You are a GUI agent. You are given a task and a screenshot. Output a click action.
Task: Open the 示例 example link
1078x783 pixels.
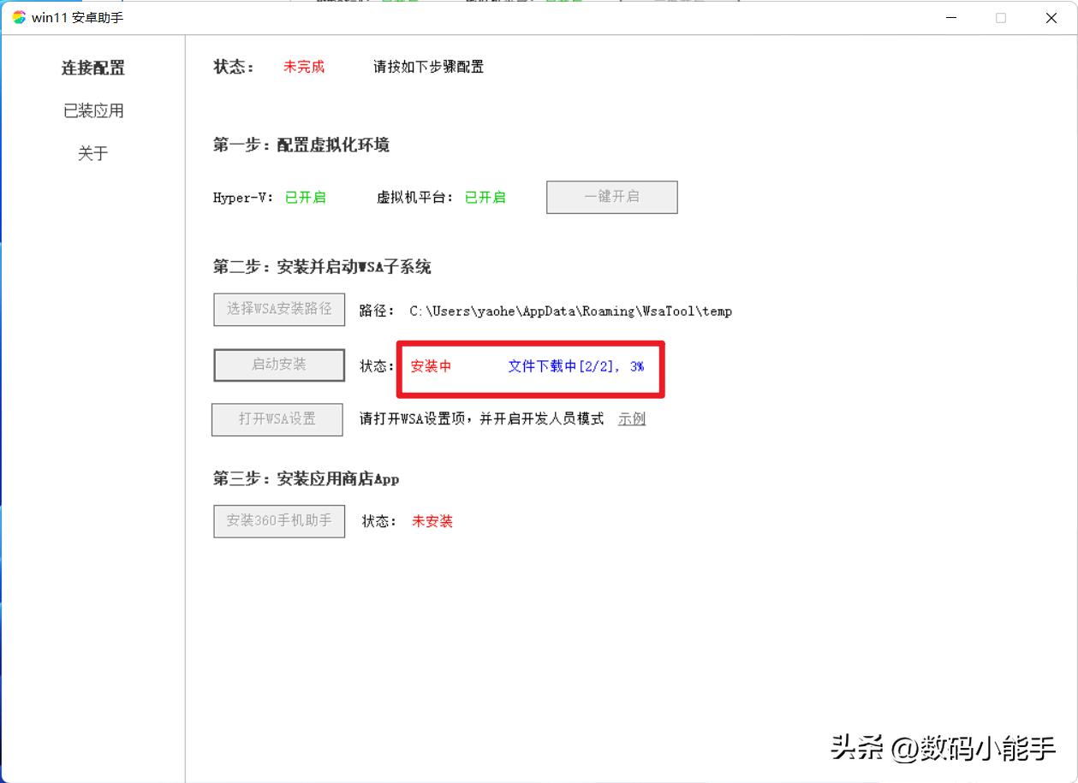point(631,419)
